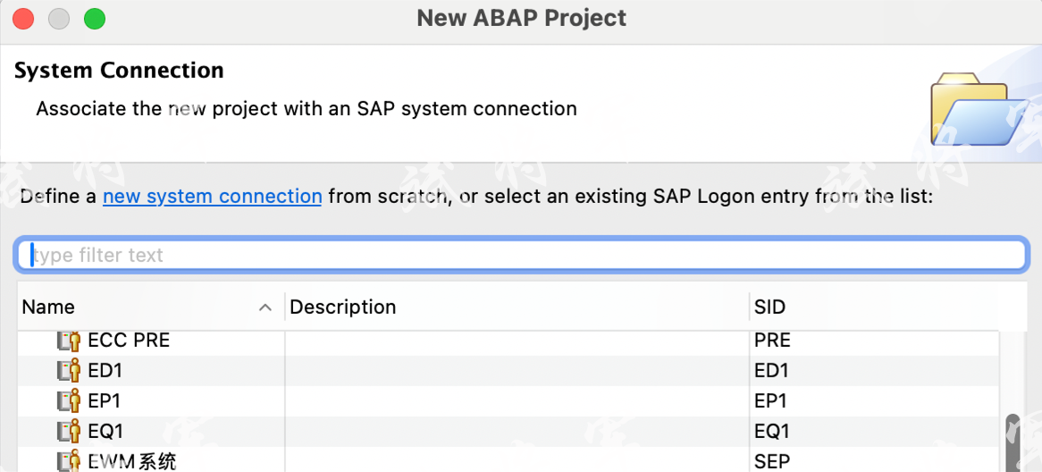Click the EP1 system connection icon

[69, 401]
